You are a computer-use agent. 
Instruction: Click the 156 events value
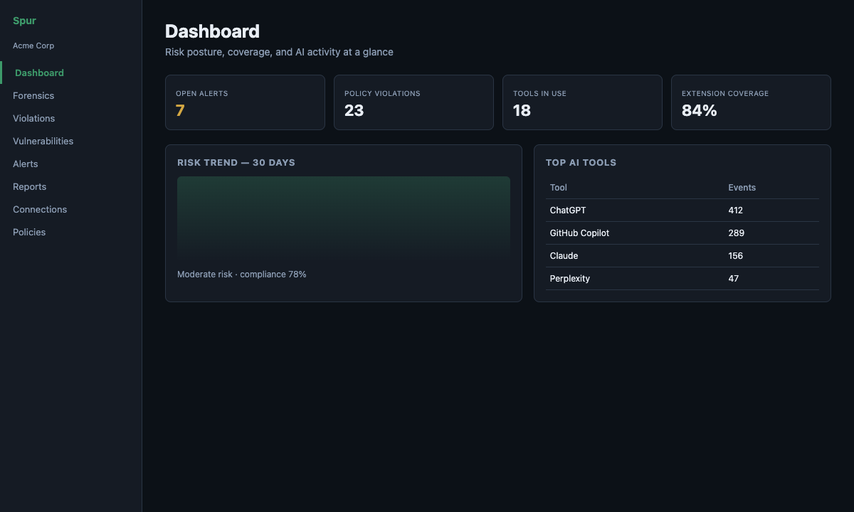[735, 256]
